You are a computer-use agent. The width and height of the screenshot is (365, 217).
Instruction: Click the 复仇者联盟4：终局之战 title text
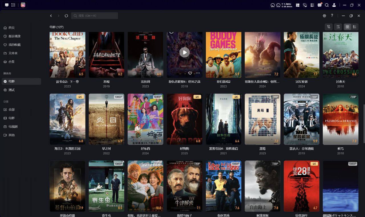coord(184,82)
